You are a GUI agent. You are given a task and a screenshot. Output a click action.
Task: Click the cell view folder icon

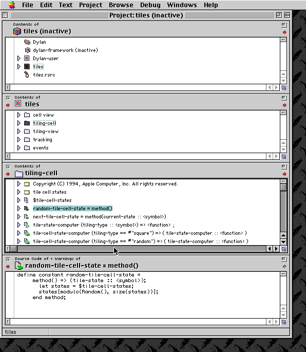coord(27,115)
